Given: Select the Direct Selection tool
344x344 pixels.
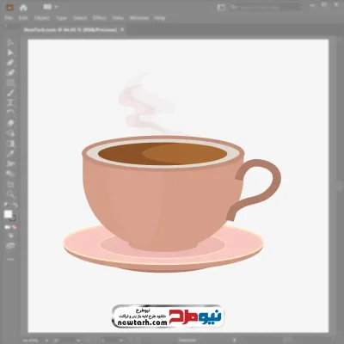Looking at the screenshot, I should coord(10,52).
